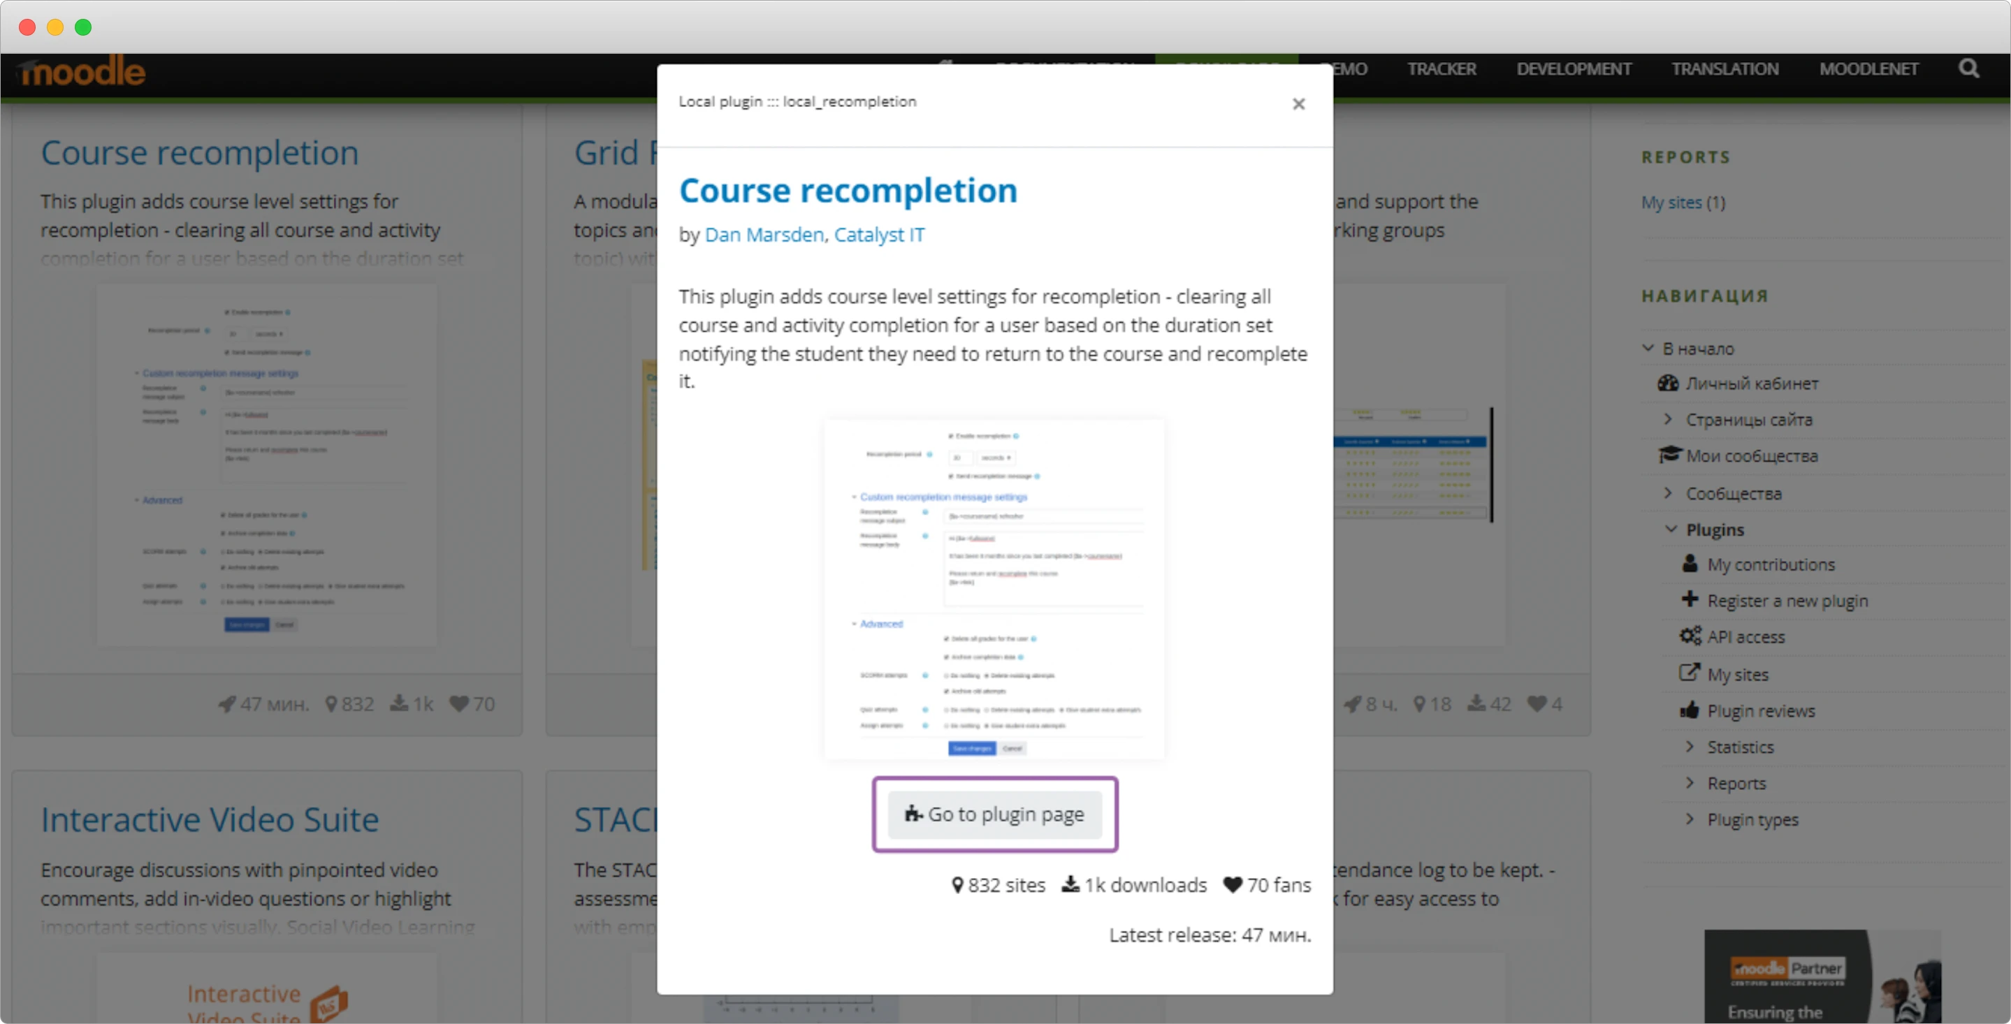
Task: Open the Tracker menu item
Action: point(1441,68)
